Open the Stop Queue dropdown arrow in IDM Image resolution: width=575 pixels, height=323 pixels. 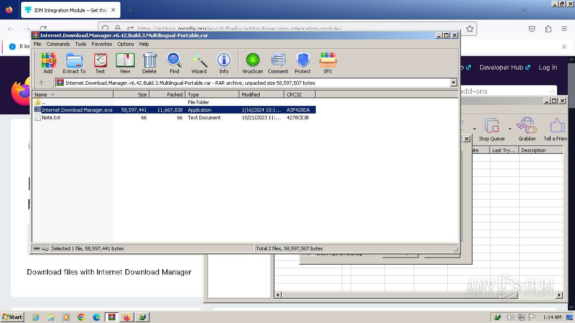(510, 129)
